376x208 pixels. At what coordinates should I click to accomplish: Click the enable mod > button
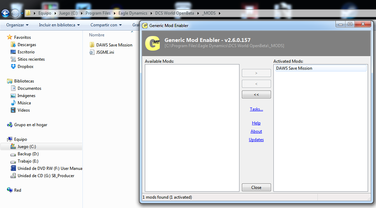[256, 73]
